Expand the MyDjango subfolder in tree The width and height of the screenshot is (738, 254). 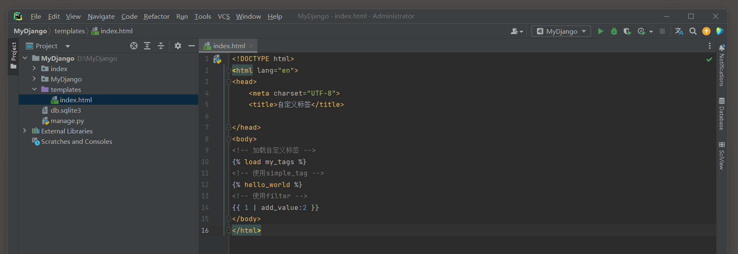click(x=35, y=79)
